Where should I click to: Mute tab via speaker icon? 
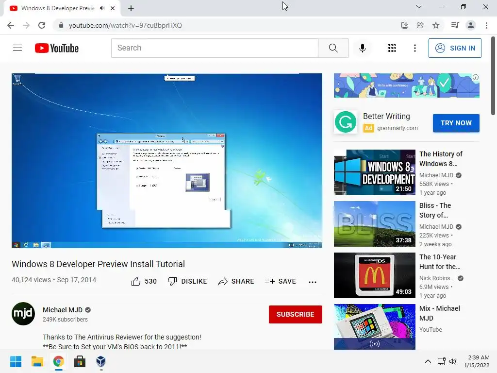[102, 8]
